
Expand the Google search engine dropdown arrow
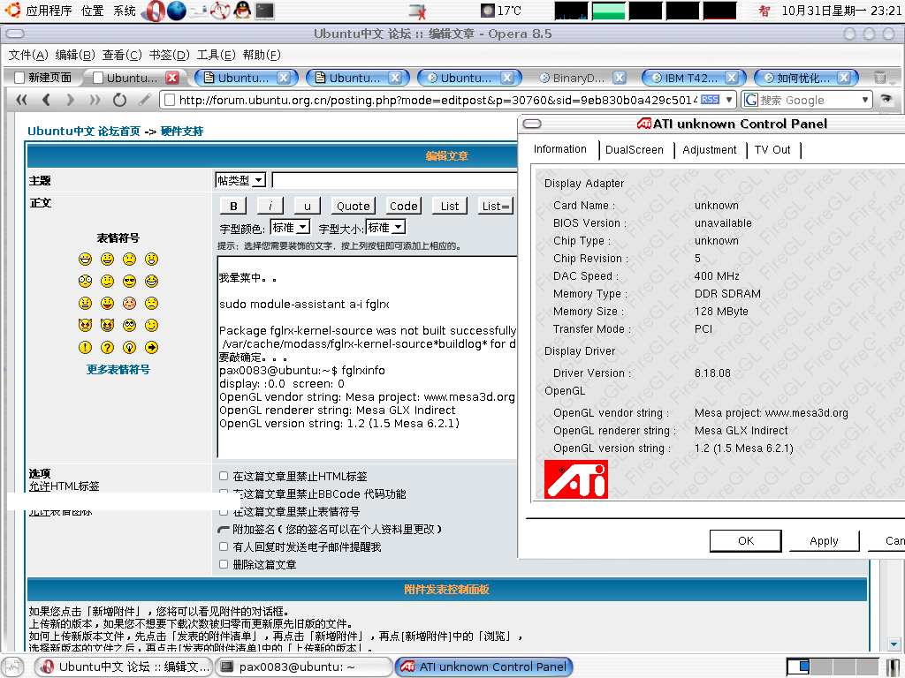coord(865,100)
